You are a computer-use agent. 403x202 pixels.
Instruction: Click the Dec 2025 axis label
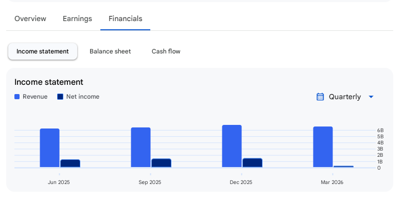pyautogui.click(x=241, y=182)
